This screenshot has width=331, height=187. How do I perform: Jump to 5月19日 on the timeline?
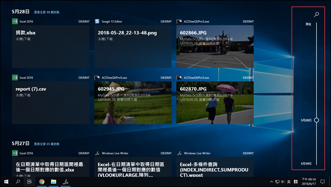[x=306, y=163]
